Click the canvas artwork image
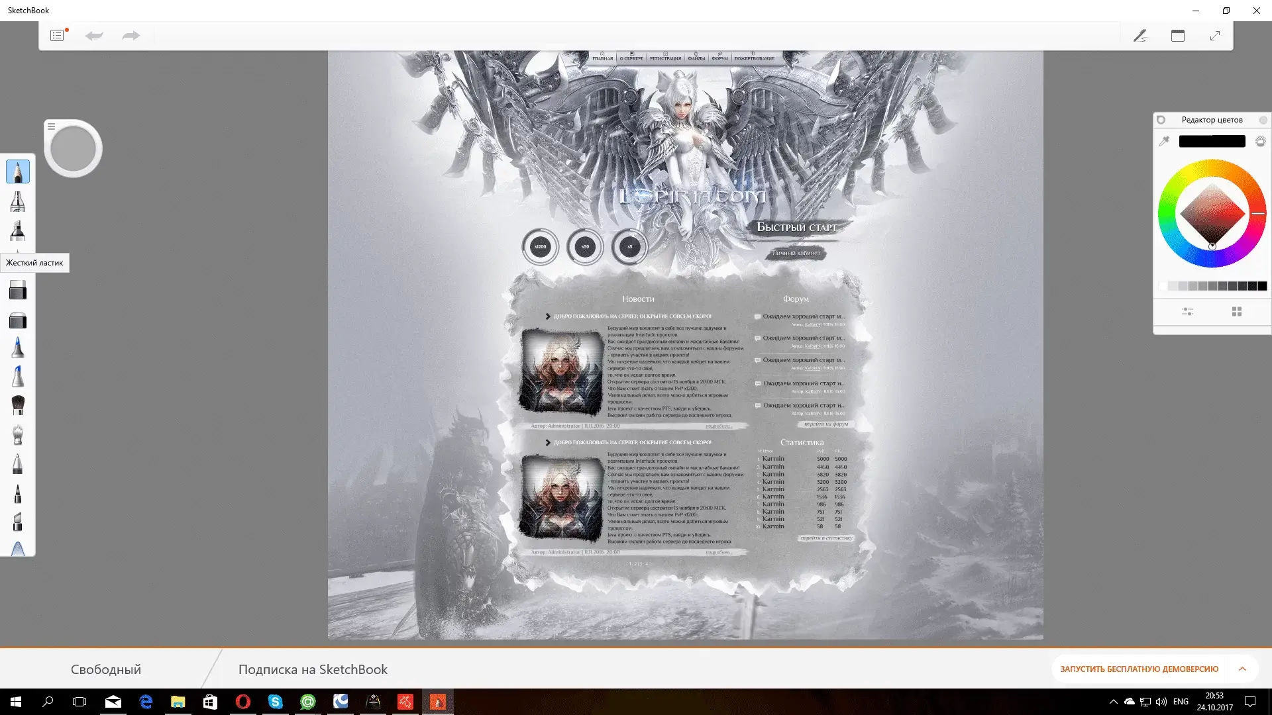 [685, 344]
